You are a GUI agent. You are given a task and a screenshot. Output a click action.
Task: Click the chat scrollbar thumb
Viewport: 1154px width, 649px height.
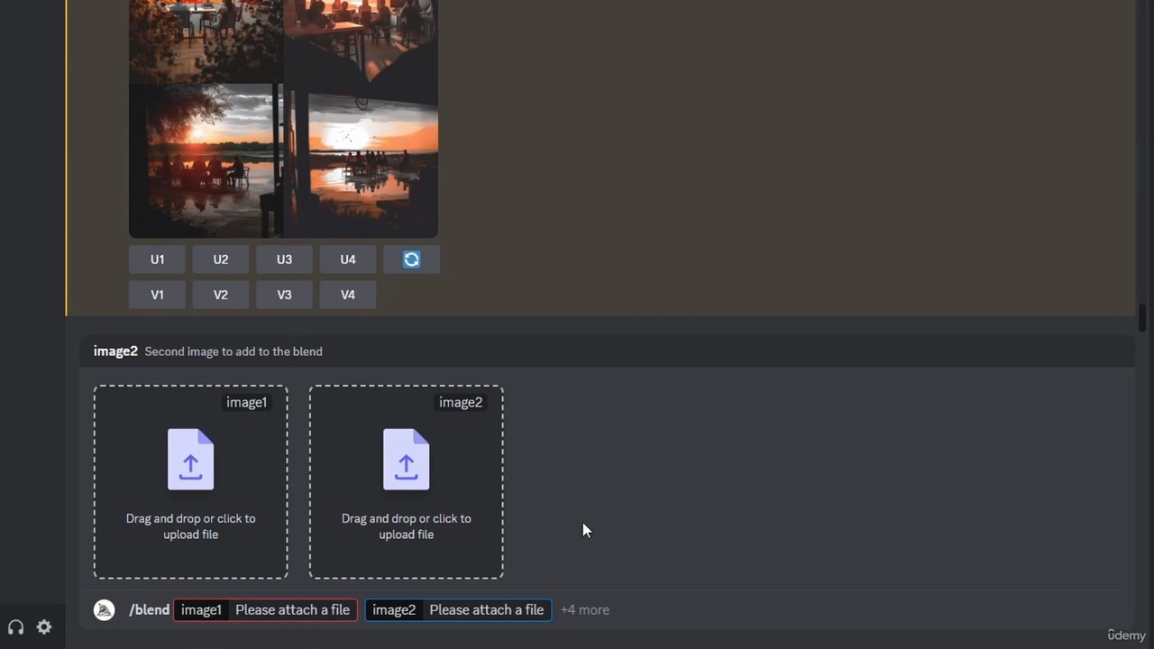[x=1142, y=317]
